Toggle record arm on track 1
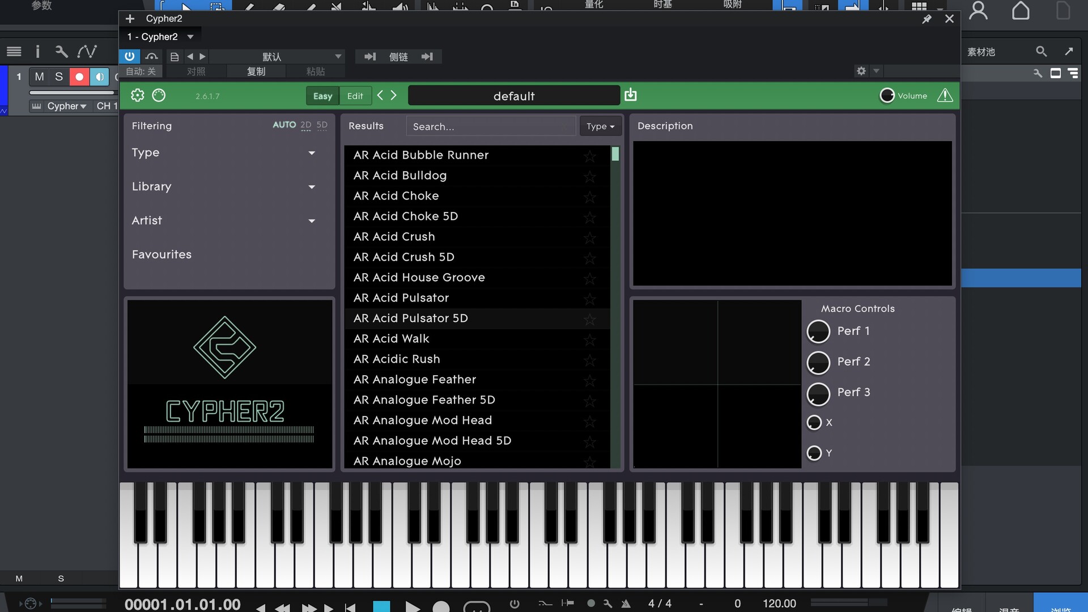This screenshot has height=612, width=1088. 79,76
